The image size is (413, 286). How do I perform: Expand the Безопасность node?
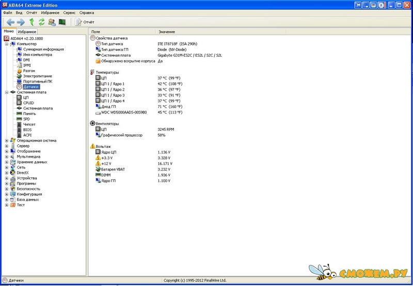tap(7, 189)
